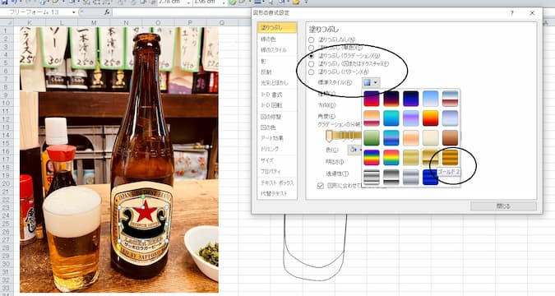Open the アート効果 category
Screen dimensions: 555x296
(277, 138)
